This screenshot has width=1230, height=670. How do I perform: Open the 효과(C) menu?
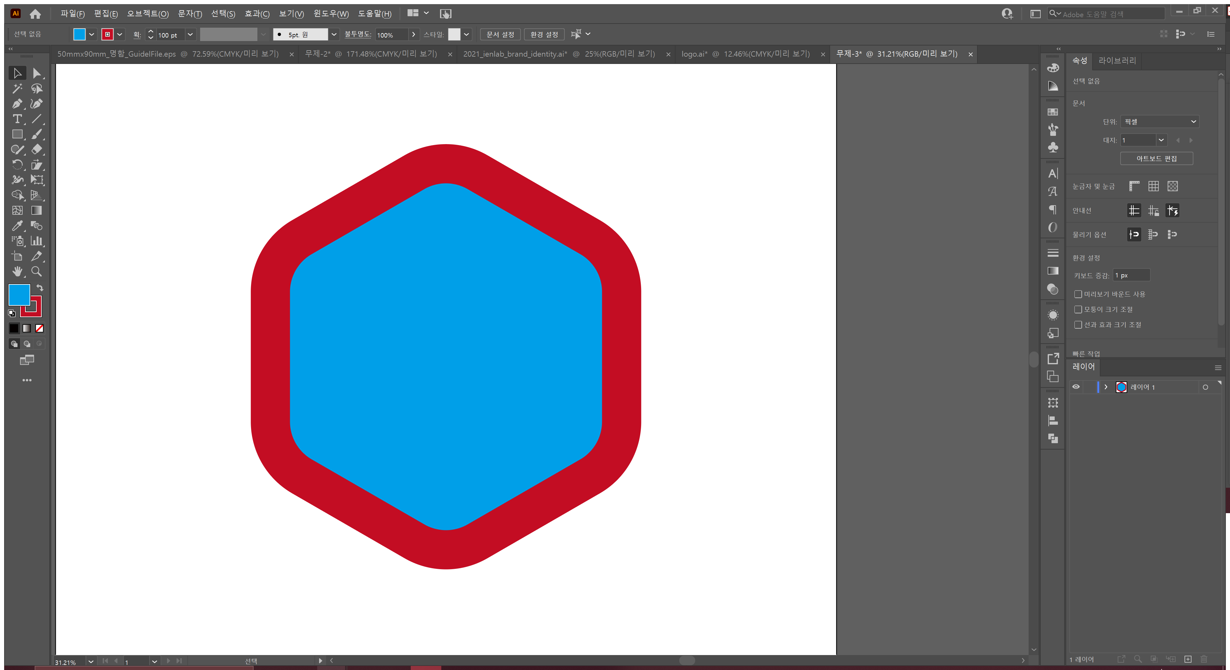click(x=257, y=14)
